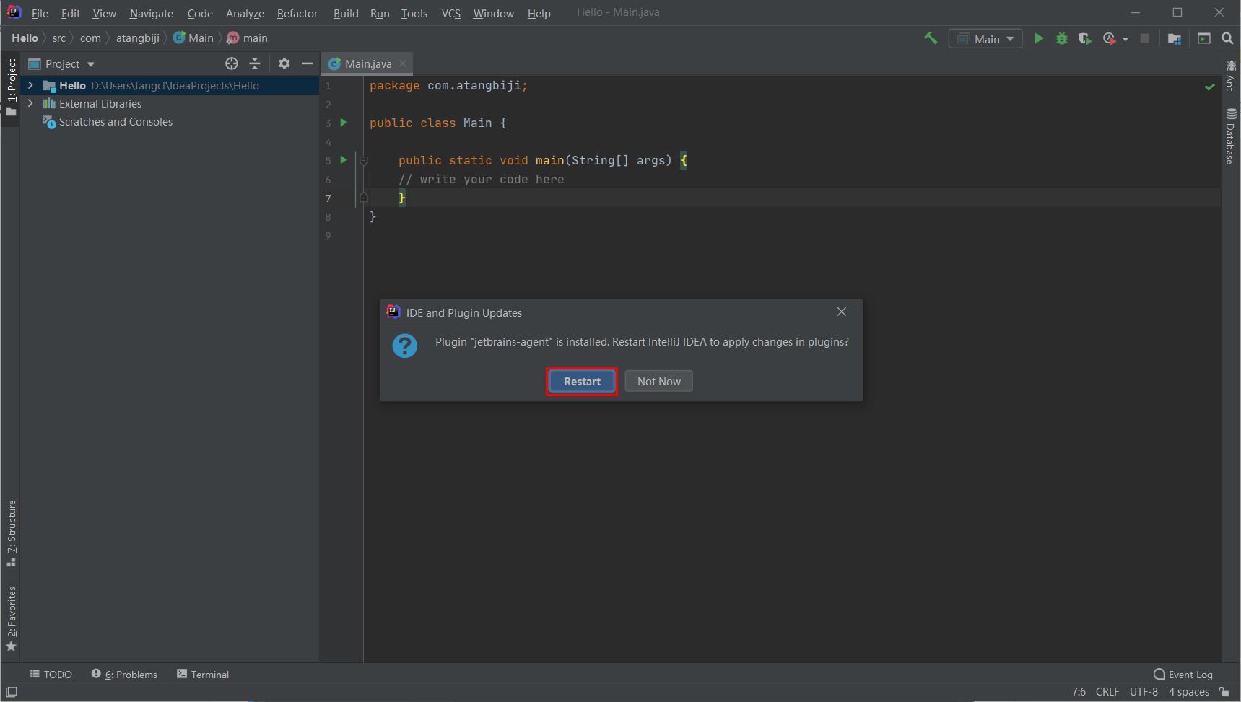Expand External Libraries tree node
The width and height of the screenshot is (1241, 702).
[x=30, y=103]
